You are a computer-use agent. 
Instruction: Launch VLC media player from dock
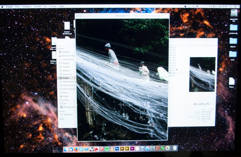112,149
